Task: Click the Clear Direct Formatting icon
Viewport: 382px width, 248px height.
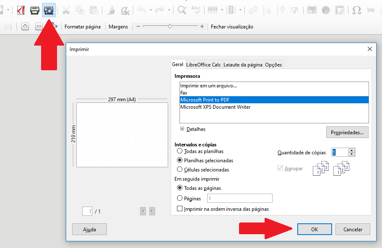Action: pyautogui.click(x=125, y=10)
